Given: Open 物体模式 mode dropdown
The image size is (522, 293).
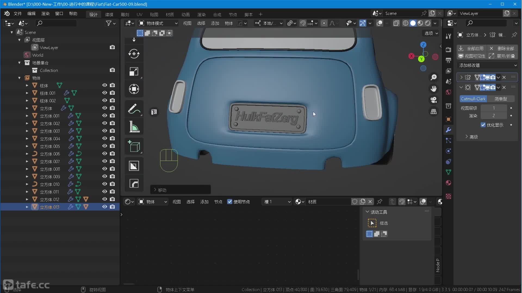Looking at the screenshot, I should pos(158,23).
